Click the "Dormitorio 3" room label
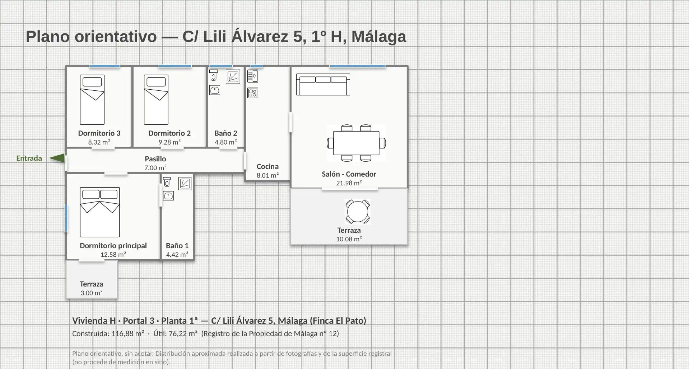Image resolution: width=689 pixels, height=369 pixels. pyautogui.click(x=99, y=133)
